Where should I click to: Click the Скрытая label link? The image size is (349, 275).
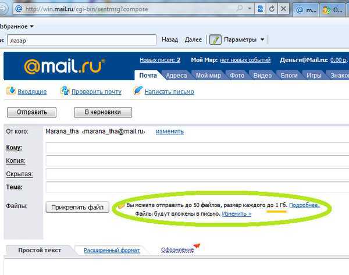(19, 174)
